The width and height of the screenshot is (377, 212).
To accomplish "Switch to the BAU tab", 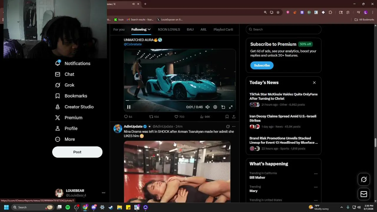I will [x=190, y=29].
